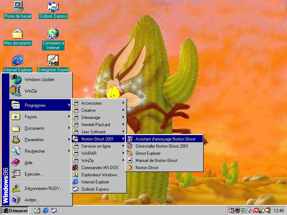Select Désinstaller Norton Ghost 2001

click(164, 146)
